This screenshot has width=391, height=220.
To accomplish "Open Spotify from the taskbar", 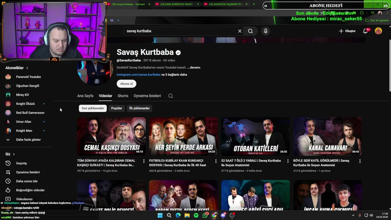I will pos(196,215).
